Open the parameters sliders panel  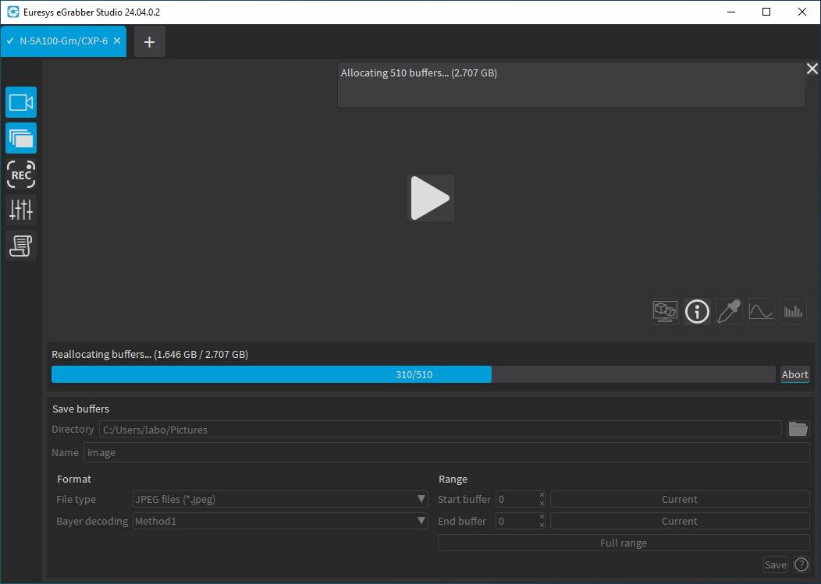[20, 210]
